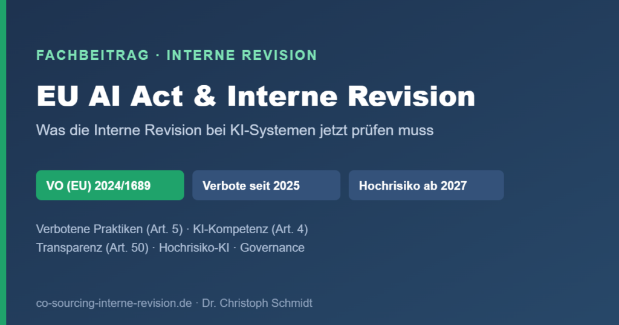Click the line 'Verbotene Praktiken (Art. 5) · KI-Kompetenz (Art. 4)'

point(172,229)
